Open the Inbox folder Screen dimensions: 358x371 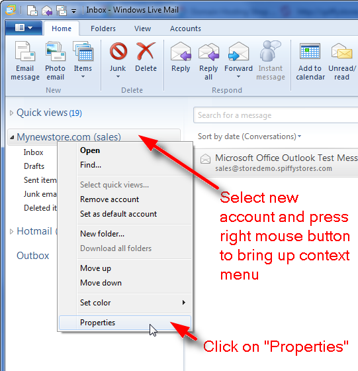[33, 152]
